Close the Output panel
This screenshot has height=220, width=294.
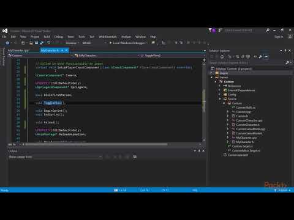point(203,151)
